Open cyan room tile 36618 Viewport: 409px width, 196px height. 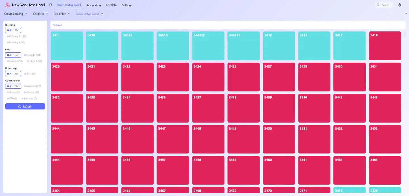173,46
